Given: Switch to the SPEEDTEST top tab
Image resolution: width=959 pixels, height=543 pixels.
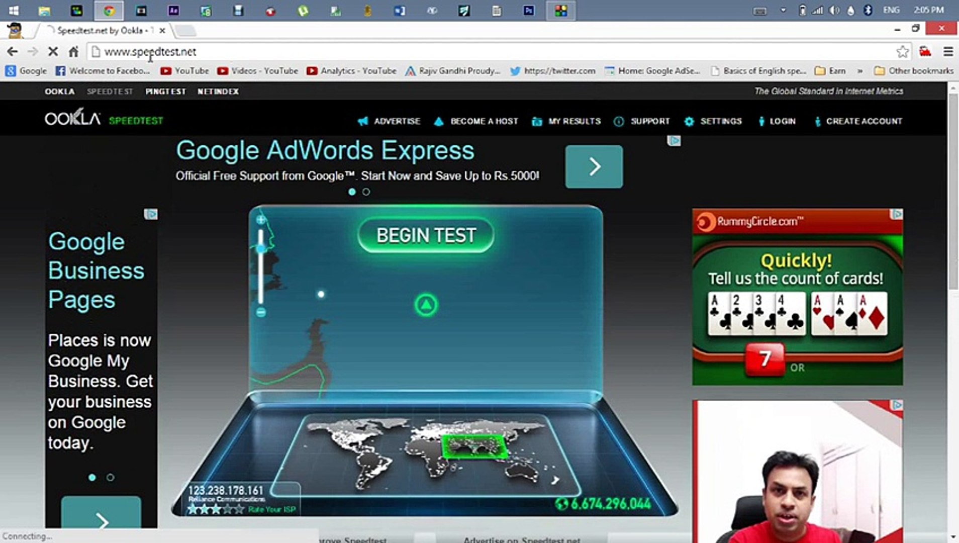Looking at the screenshot, I should coord(110,92).
